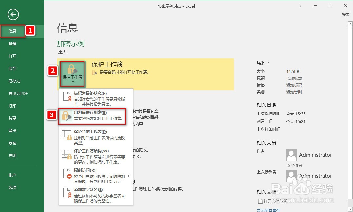Select 保护工作簿结构(W) menu entry
This screenshot has width=353, height=212.
tap(96, 156)
